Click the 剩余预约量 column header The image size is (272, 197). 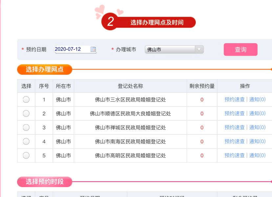tap(202, 86)
